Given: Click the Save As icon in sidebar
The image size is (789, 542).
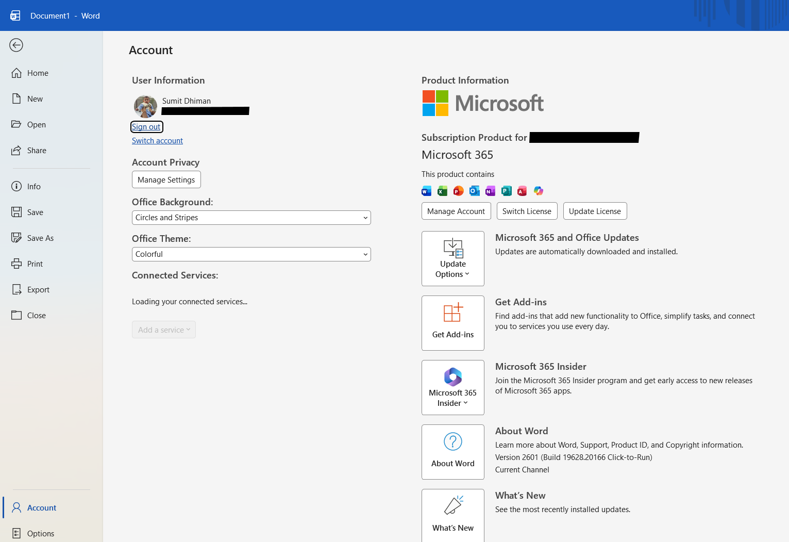Looking at the screenshot, I should point(16,238).
